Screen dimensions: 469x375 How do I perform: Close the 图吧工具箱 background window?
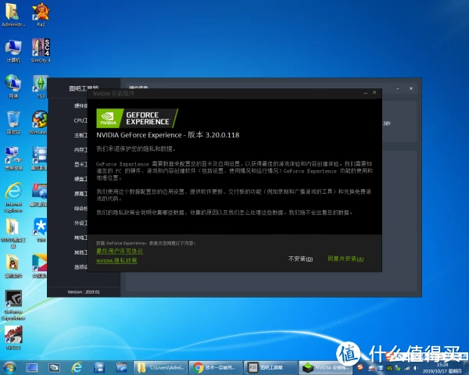coord(411,88)
